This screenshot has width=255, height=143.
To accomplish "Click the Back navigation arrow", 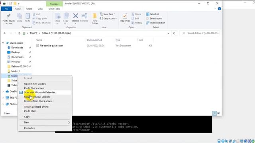I will [x=5, y=33].
